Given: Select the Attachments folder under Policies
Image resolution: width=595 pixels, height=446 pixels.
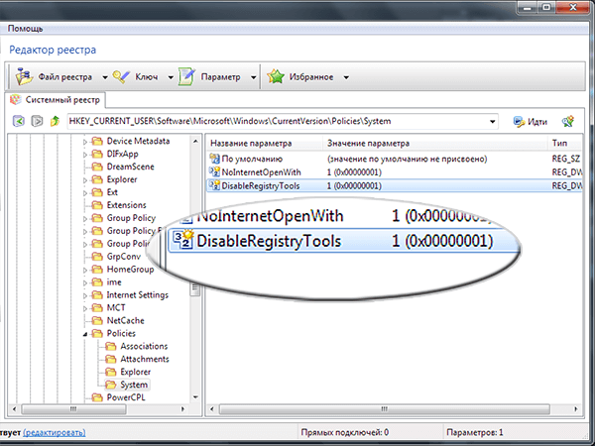Looking at the screenshot, I should click(145, 359).
